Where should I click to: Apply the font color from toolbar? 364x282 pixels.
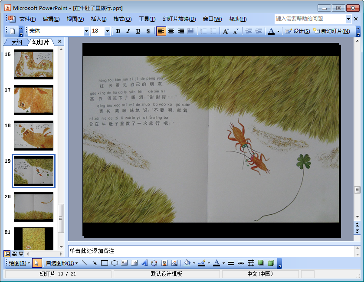tap(271, 31)
